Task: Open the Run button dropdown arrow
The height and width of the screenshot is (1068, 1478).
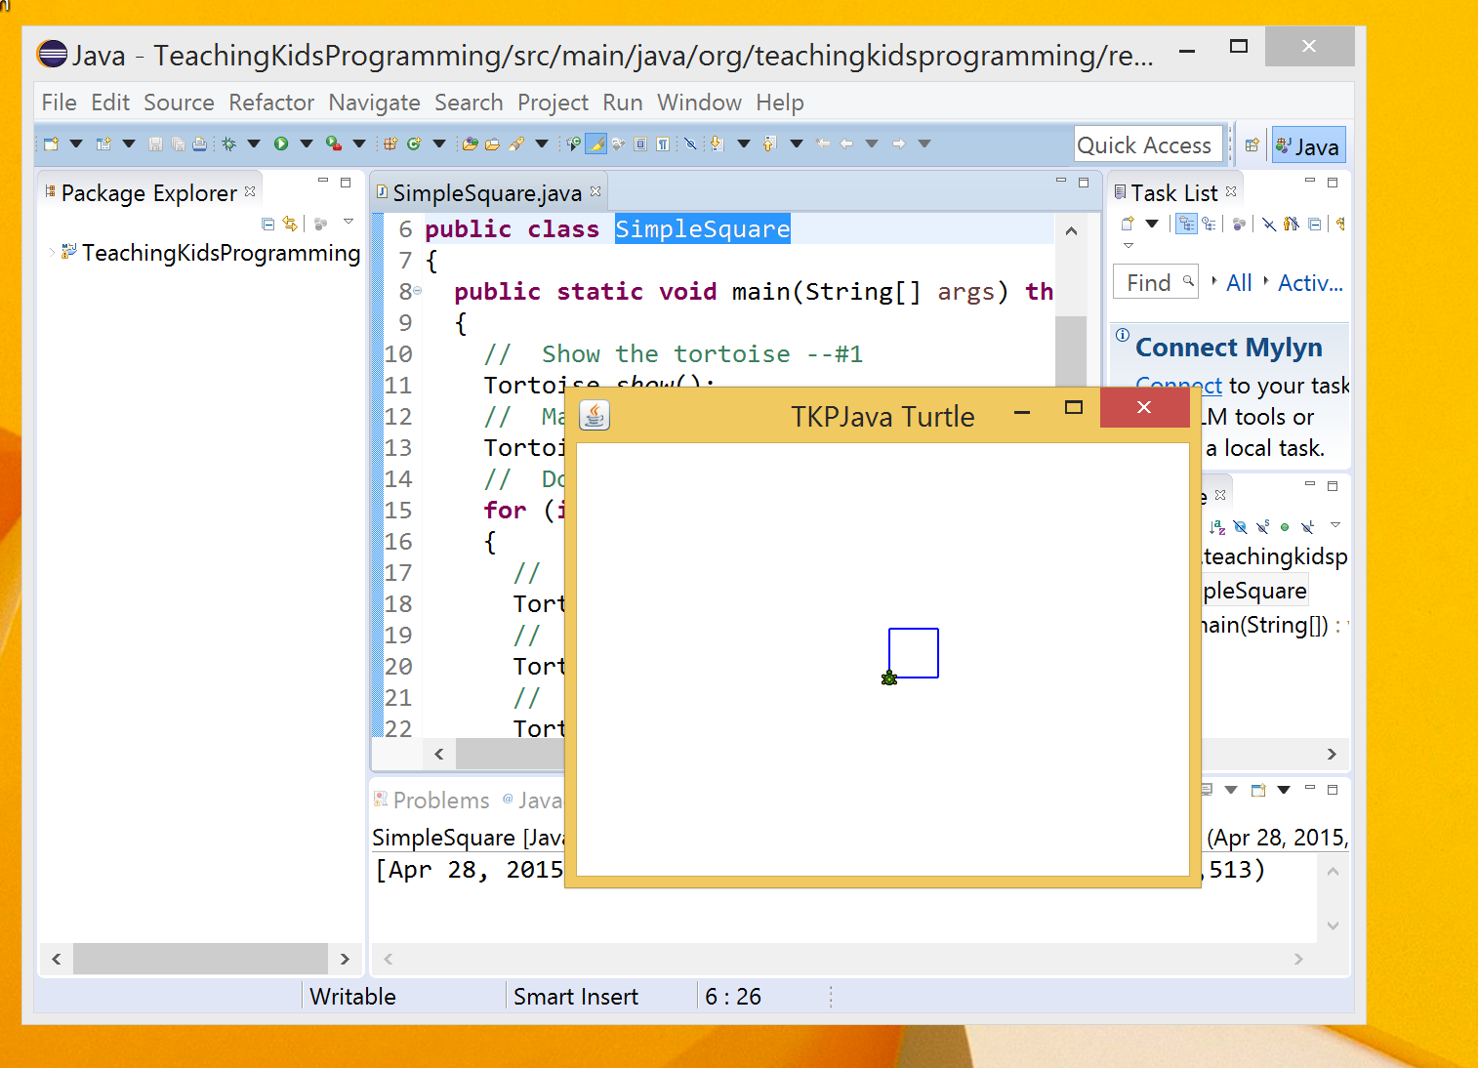Action: pos(306,144)
